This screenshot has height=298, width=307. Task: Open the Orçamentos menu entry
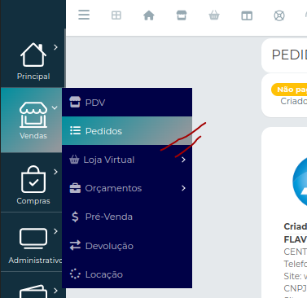point(127,188)
